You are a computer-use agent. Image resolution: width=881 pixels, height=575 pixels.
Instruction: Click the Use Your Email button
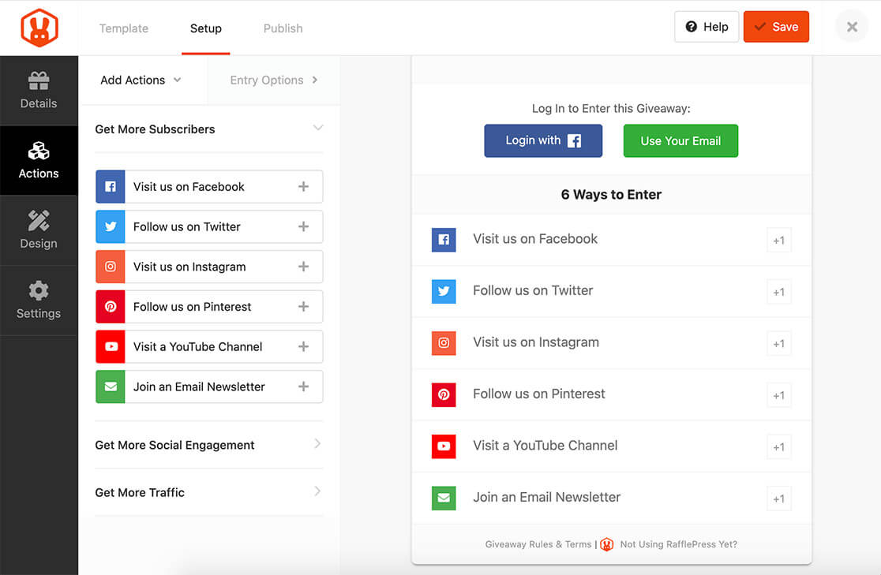(680, 141)
